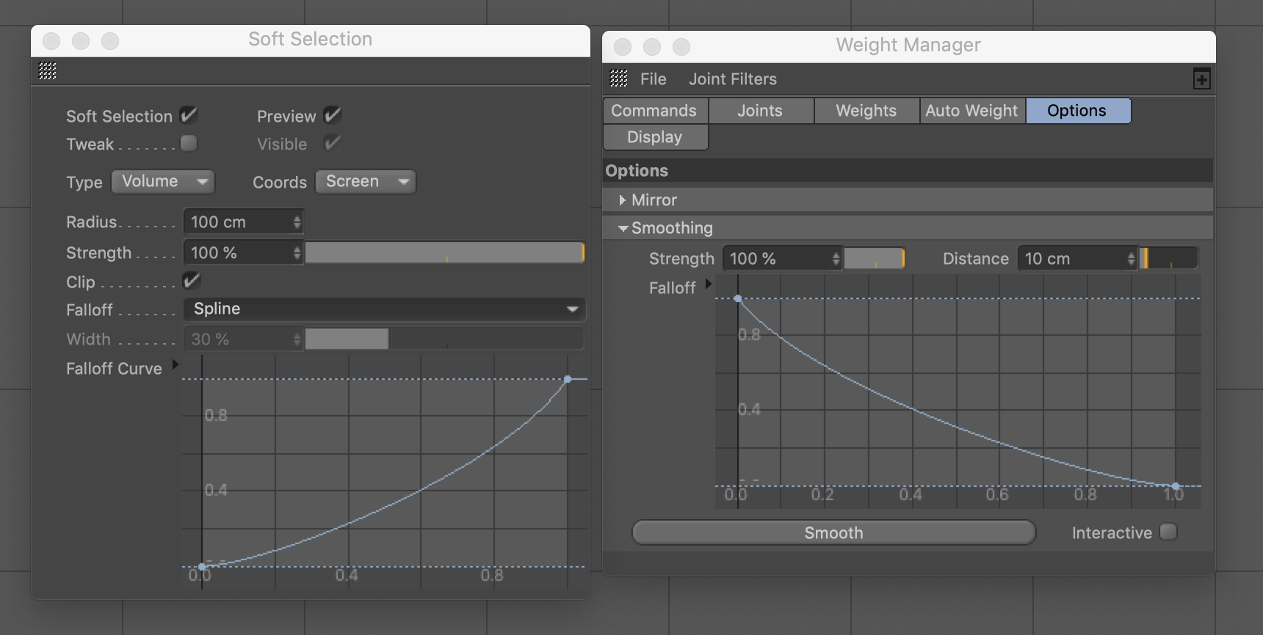Open the Type dropdown set to Volume
This screenshot has width=1263, height=635.
pos(163,182)
